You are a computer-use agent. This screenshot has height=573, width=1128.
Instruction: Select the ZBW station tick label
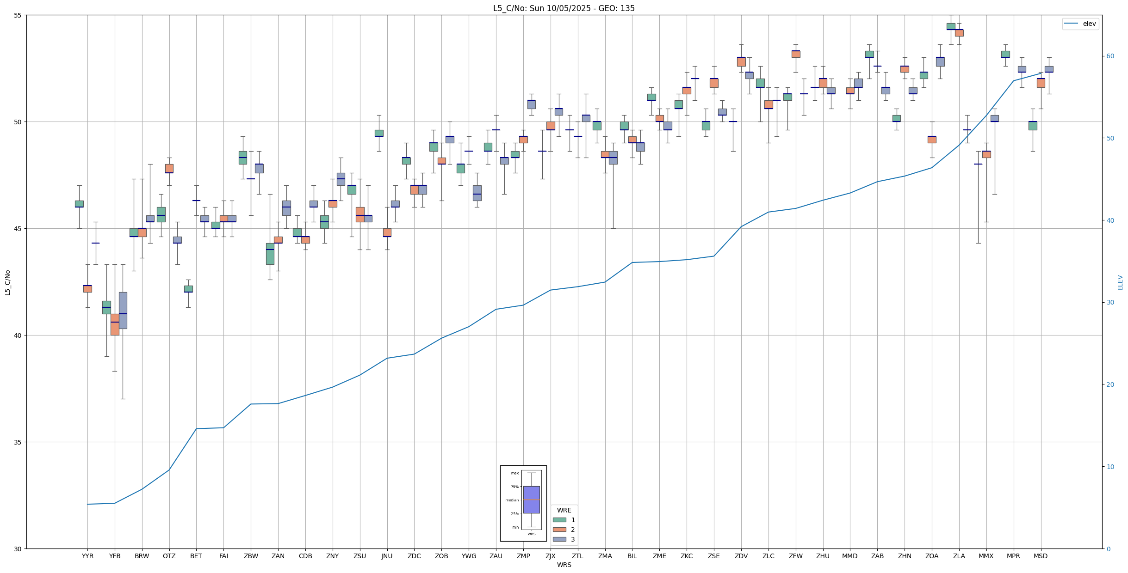pos(251,556)
